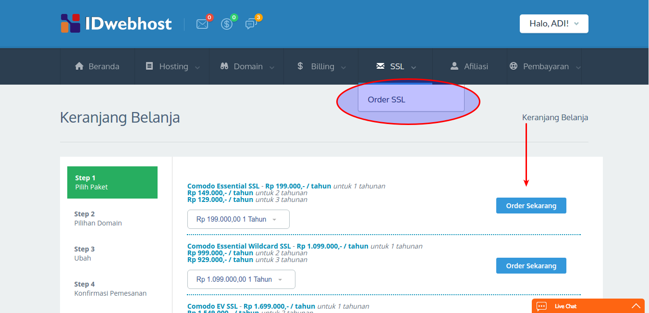Go to the Beranda menu
Screen dimensions: 649x313
[x=98, y=66]
